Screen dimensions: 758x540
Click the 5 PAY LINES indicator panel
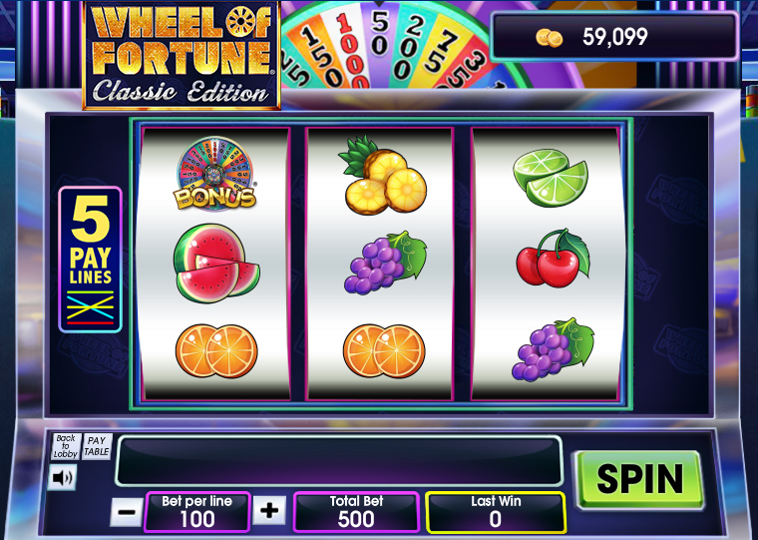coord(91,260)
